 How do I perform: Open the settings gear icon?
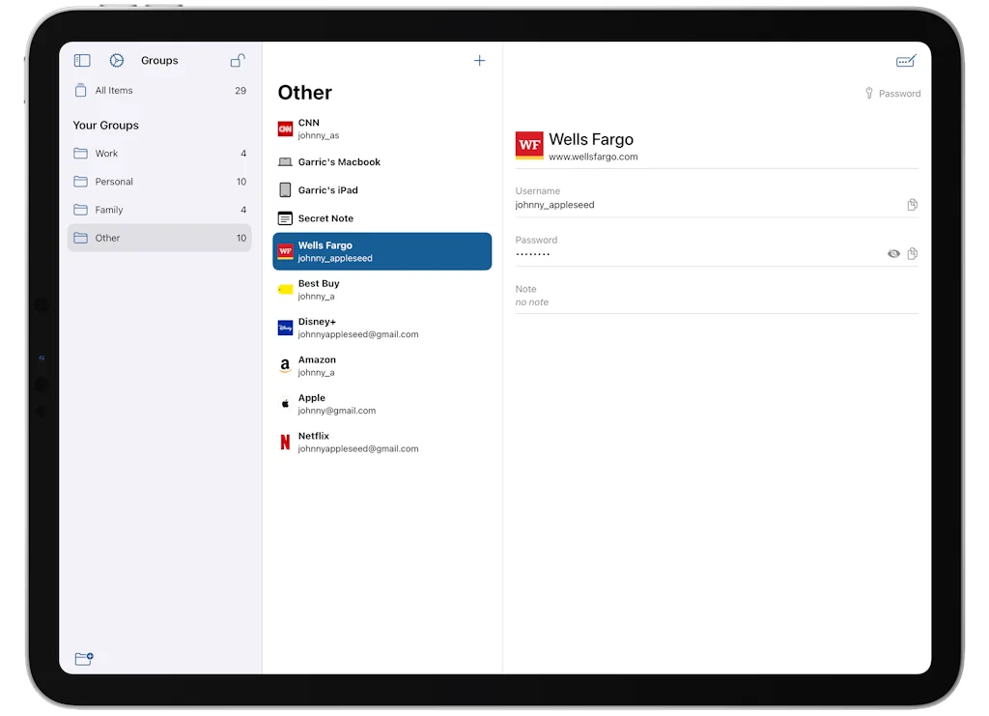pyautogui.click(x=117, y=61)
